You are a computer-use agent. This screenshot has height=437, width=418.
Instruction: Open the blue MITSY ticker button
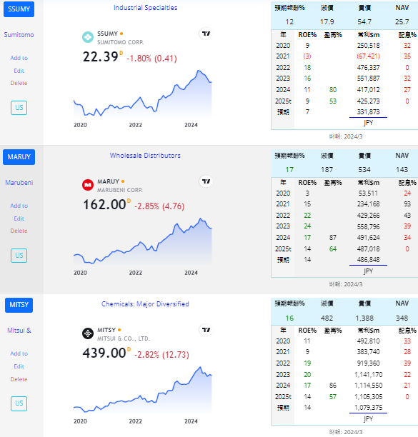(x=19, y=305)
